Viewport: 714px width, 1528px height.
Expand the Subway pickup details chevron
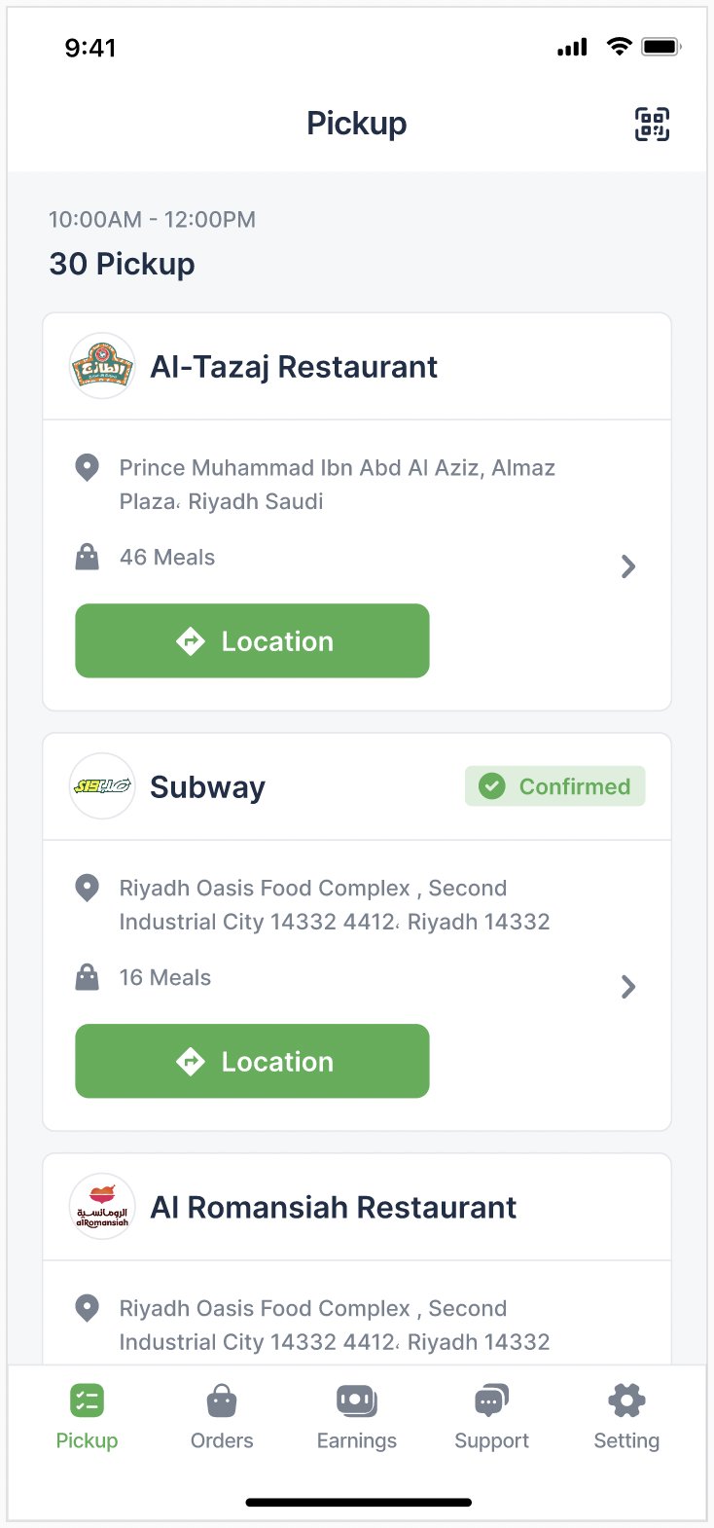(x=628, y=987)
